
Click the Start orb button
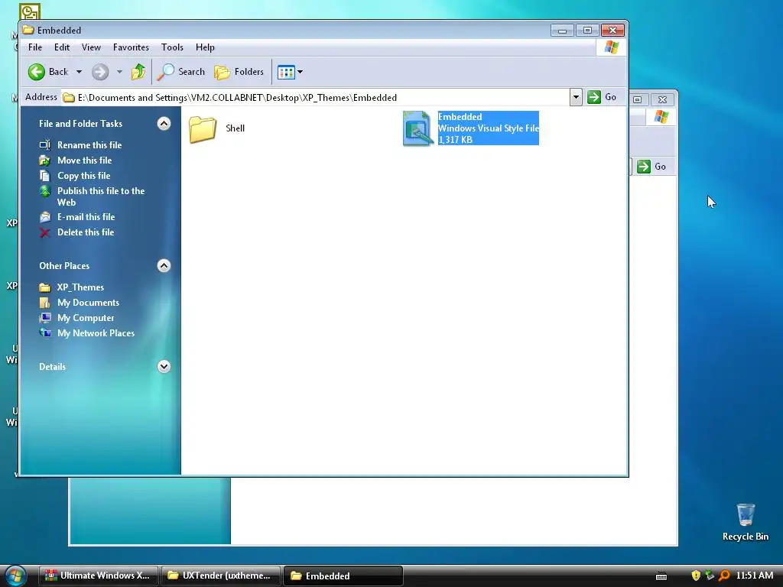[15, 576]
